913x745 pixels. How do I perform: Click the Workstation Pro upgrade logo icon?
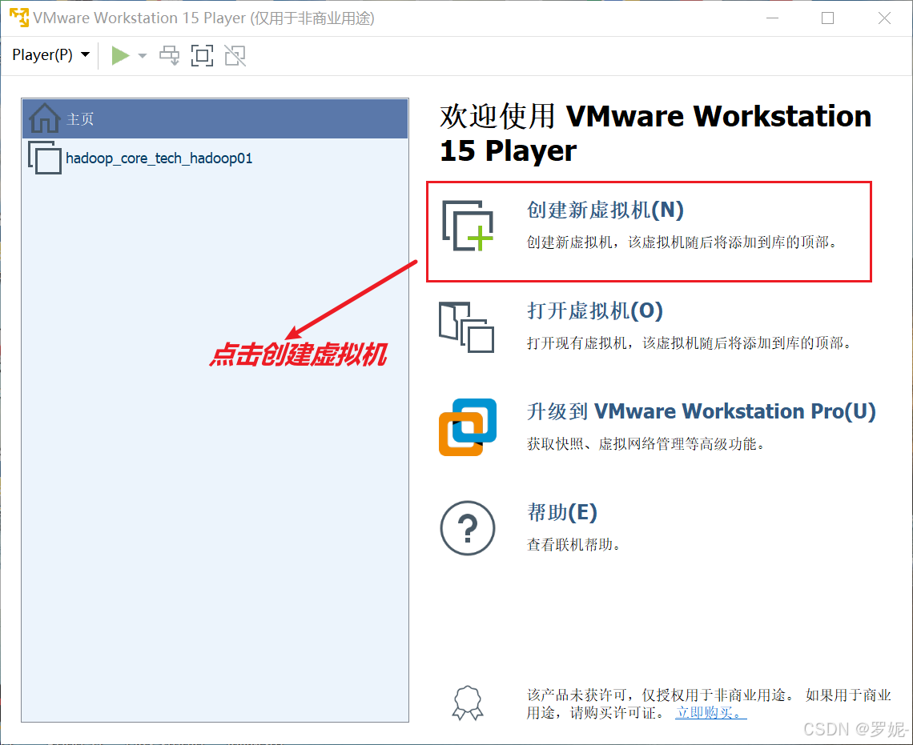click(x=468, y=427)
